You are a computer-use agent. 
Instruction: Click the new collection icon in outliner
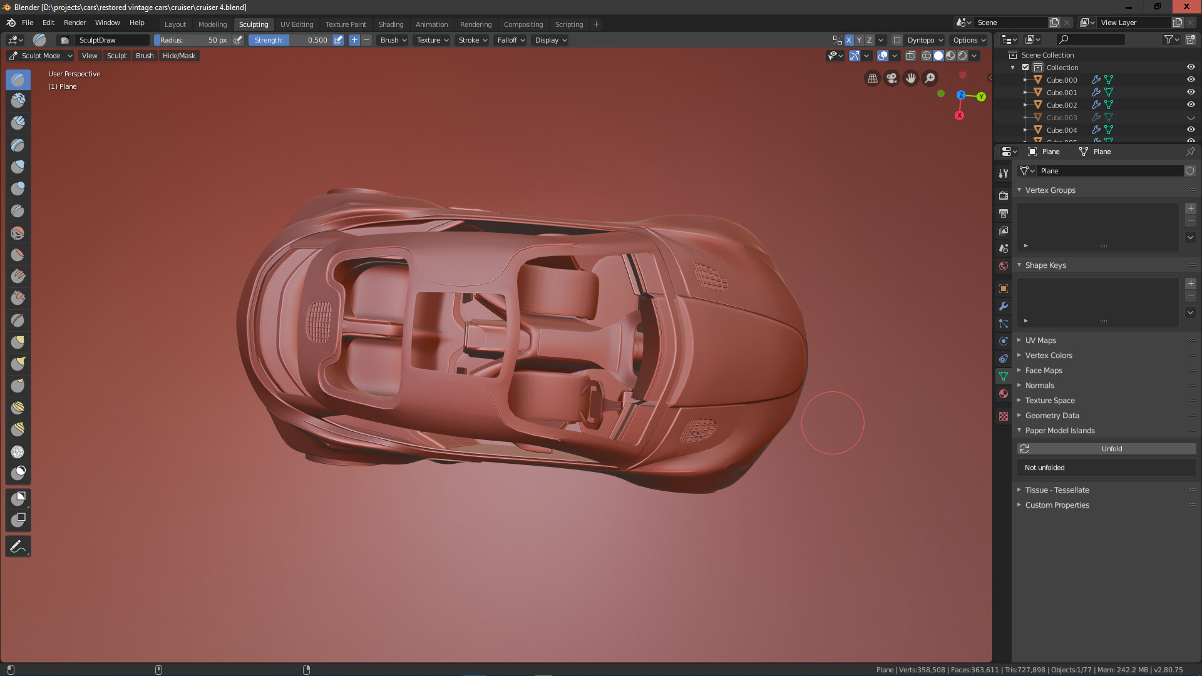pos(1191,39)
